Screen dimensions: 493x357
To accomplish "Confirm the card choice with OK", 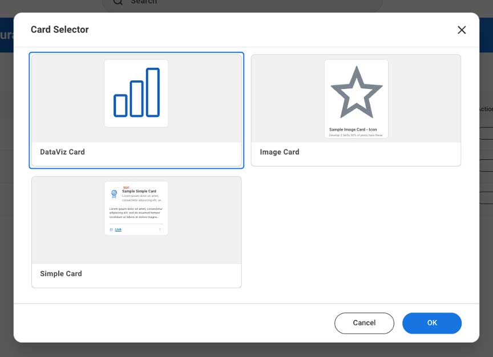I will [x=432, y=323].
